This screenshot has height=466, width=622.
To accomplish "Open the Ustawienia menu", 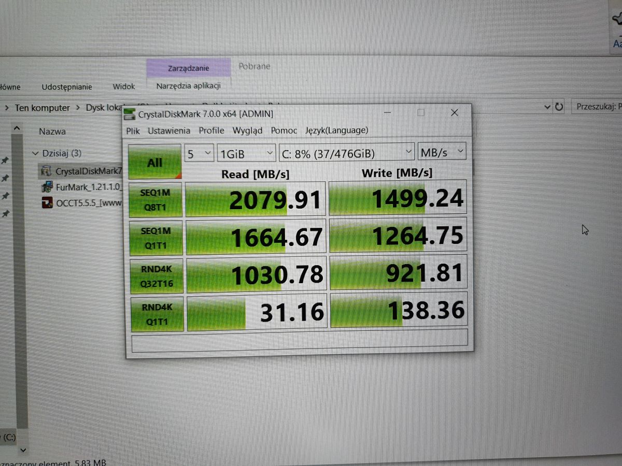I will coord(169,130).
